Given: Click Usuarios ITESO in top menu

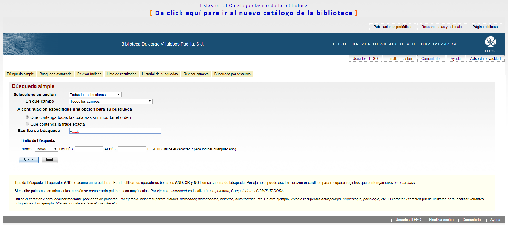Looking at the screenshot, I should [x=365, y=58].
